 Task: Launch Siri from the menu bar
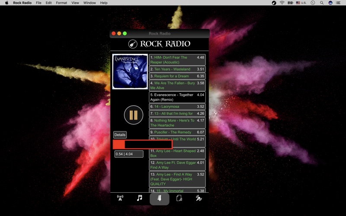click(x=330, y=3)
